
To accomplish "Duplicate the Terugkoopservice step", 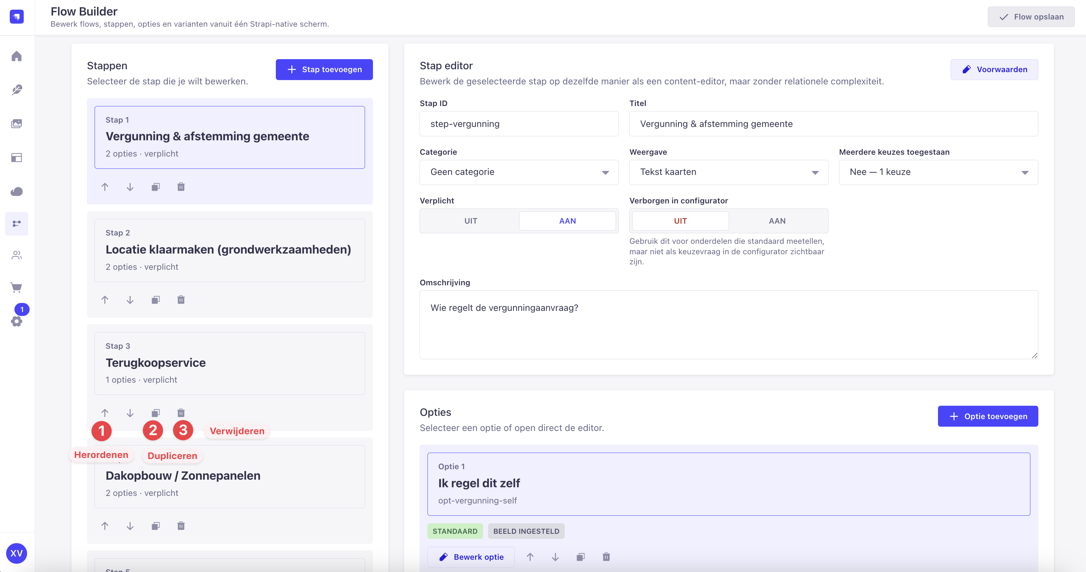I will tap(156, 413).
